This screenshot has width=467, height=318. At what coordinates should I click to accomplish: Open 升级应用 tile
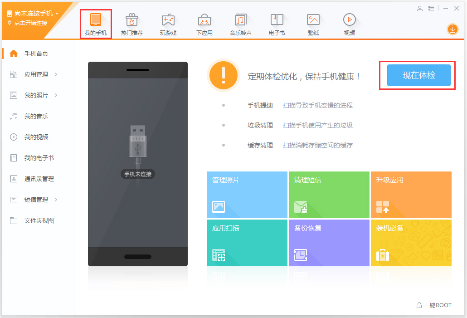[x=411, y=195]
